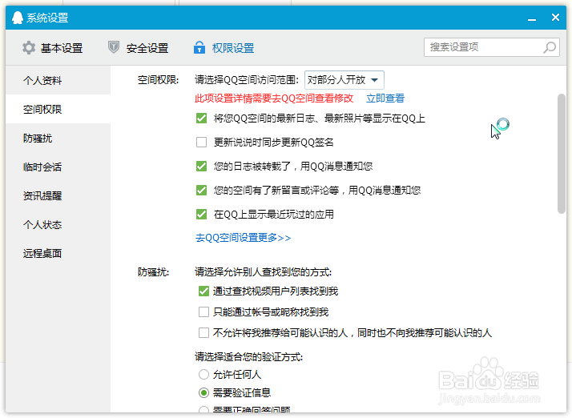Click the QQ penguin logo in title bar

(17, 17)
